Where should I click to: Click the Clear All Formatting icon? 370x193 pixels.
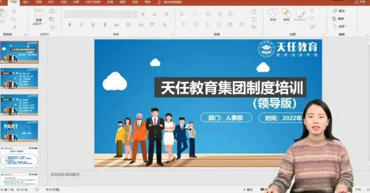coord(166,14)
